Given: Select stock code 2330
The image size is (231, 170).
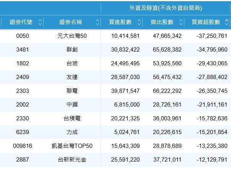Looking at the screenshot, I should click(23, 118).
